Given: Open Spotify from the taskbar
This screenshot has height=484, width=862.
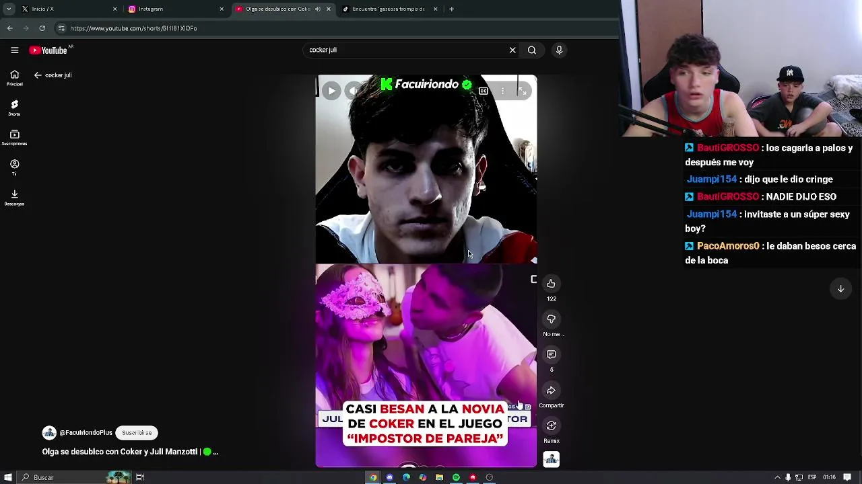Looking at the screenshot, I should (456, 477).
